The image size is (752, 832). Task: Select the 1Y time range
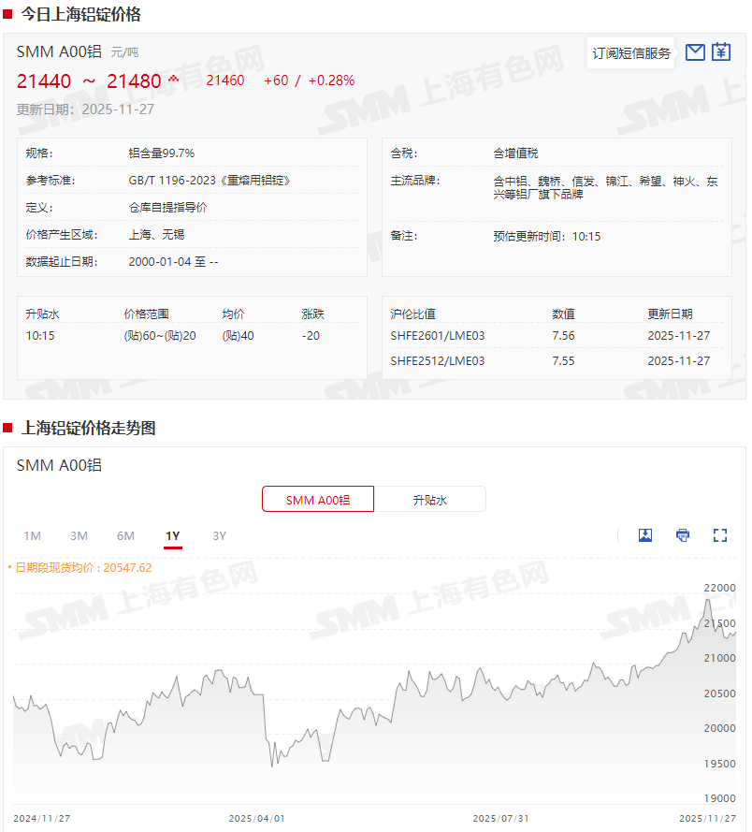pos(173,536)
